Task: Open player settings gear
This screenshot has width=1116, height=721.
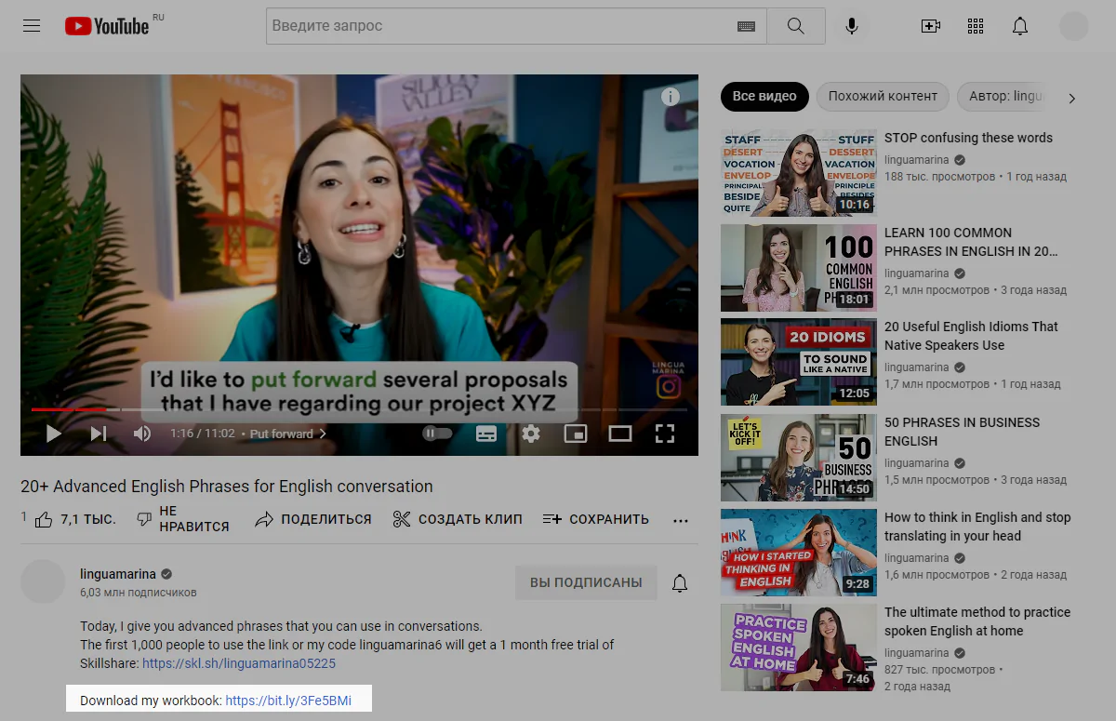Action: tap(531, 434)
